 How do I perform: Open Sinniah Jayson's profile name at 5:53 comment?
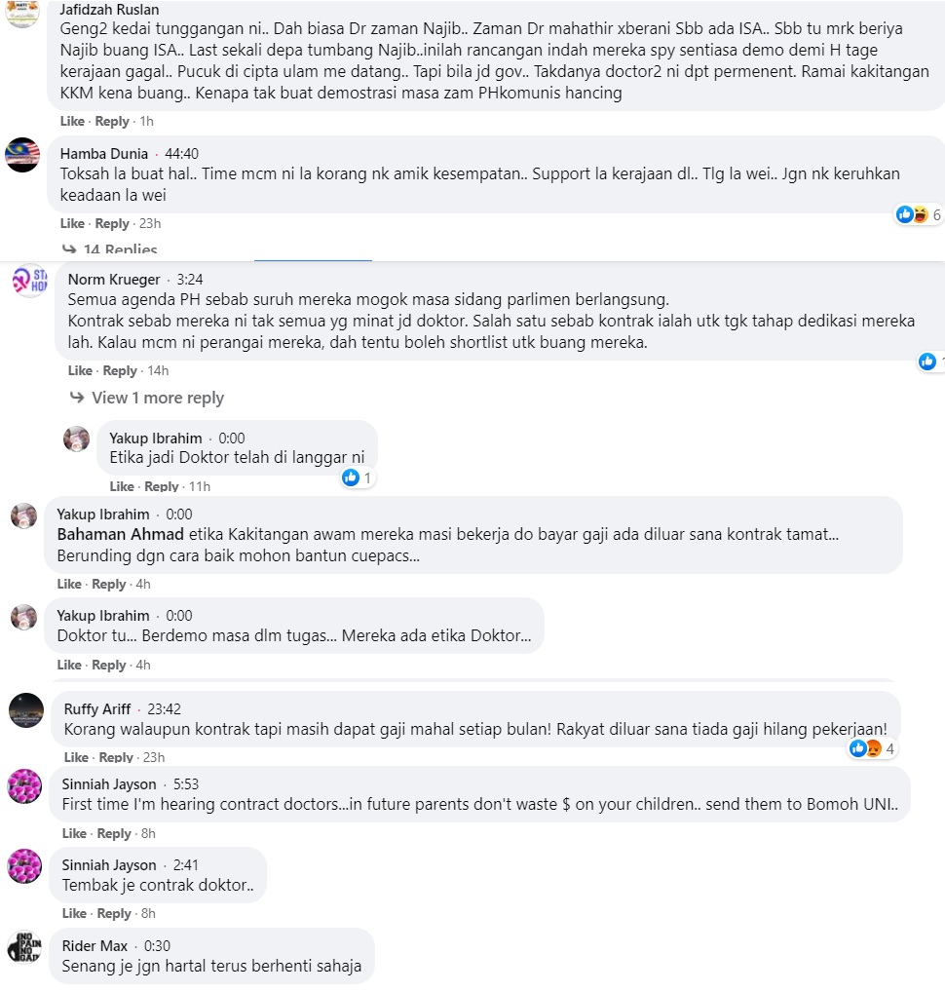(x=108, y=783)
